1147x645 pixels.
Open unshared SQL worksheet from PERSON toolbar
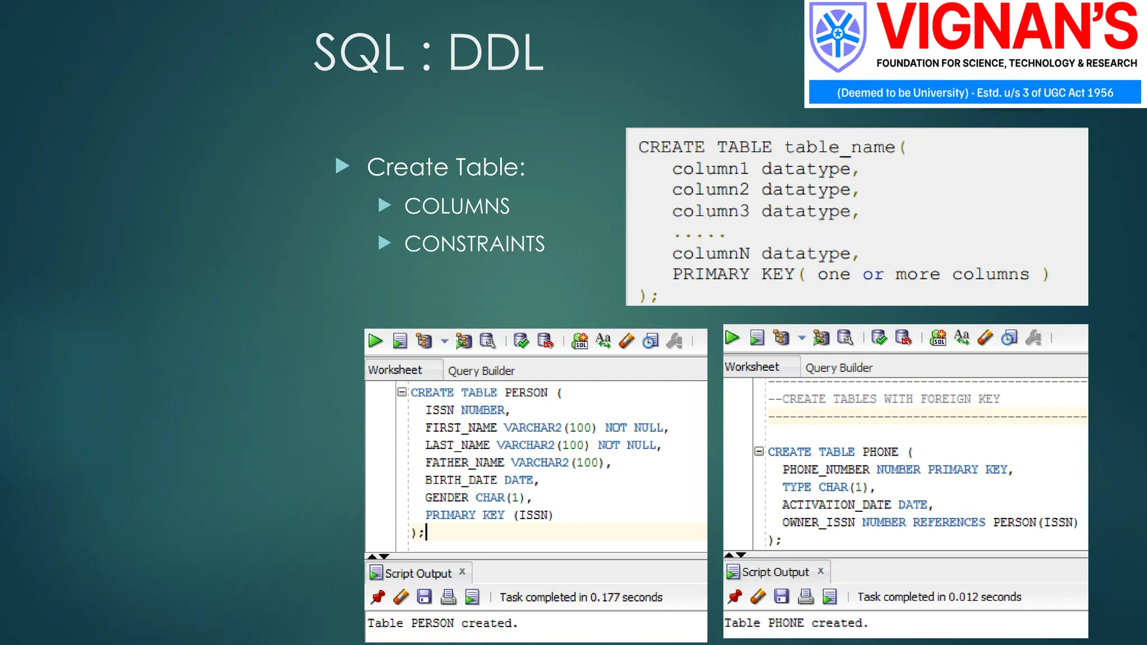pyautogui.click(x=580, y=341)
